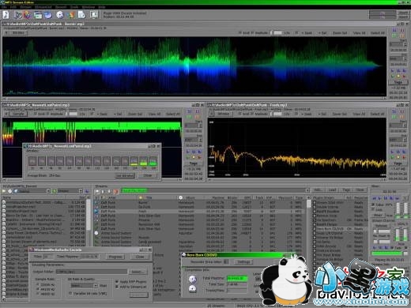Image resolution: width=411 pixels, height=308 pixels.
Task: Open the Tools menu
Action: (x=74, y=7)
